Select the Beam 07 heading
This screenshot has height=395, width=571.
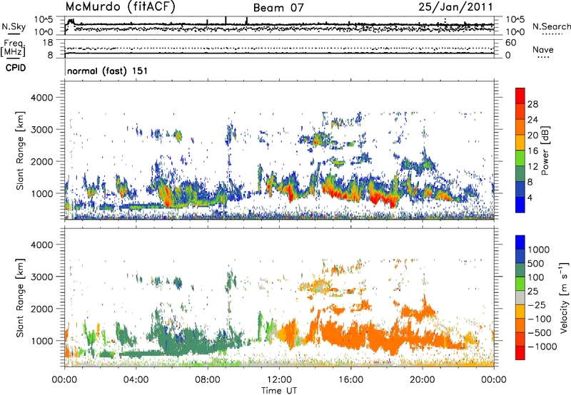coord(278,8)
